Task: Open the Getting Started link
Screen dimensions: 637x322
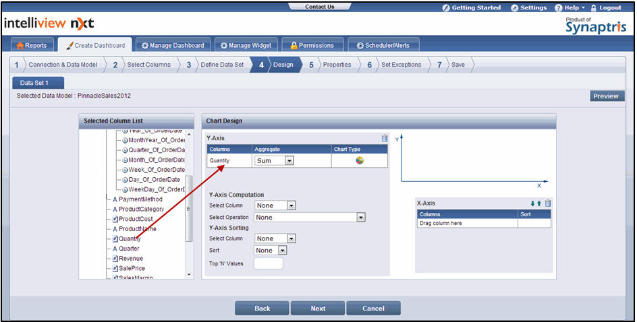Action: pos(472,7)
